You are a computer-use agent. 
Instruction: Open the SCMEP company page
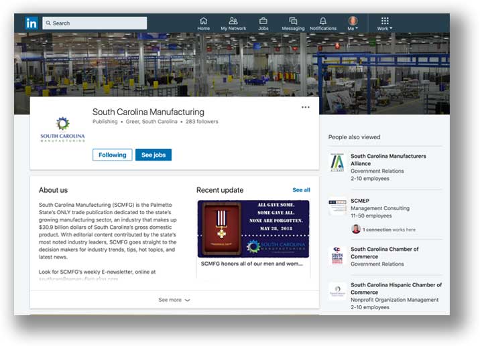coord(360,200)
